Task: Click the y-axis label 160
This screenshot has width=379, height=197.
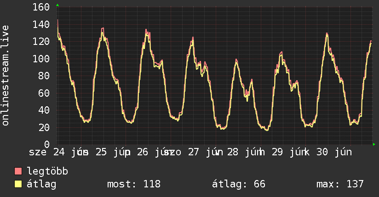Action: pos(41,7)
